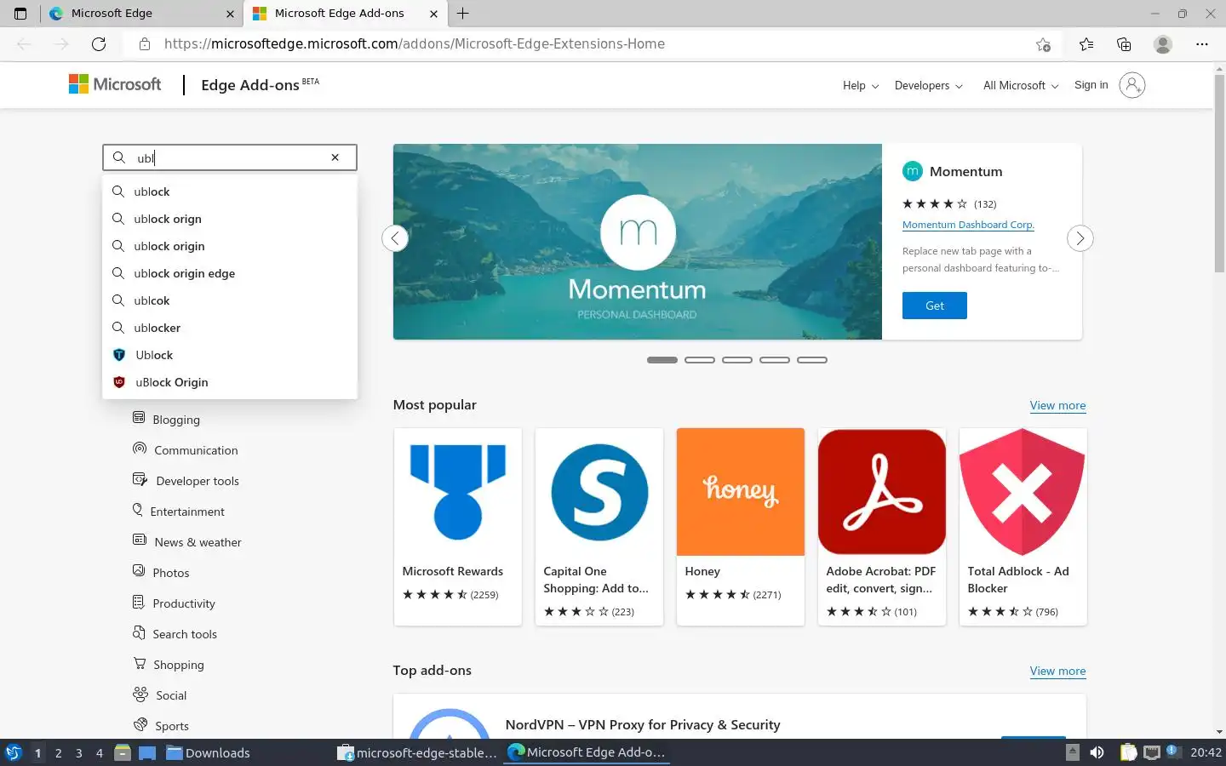Clear the search box text
This screenshot has width=1226, height=766.
(x=335, y=157)
